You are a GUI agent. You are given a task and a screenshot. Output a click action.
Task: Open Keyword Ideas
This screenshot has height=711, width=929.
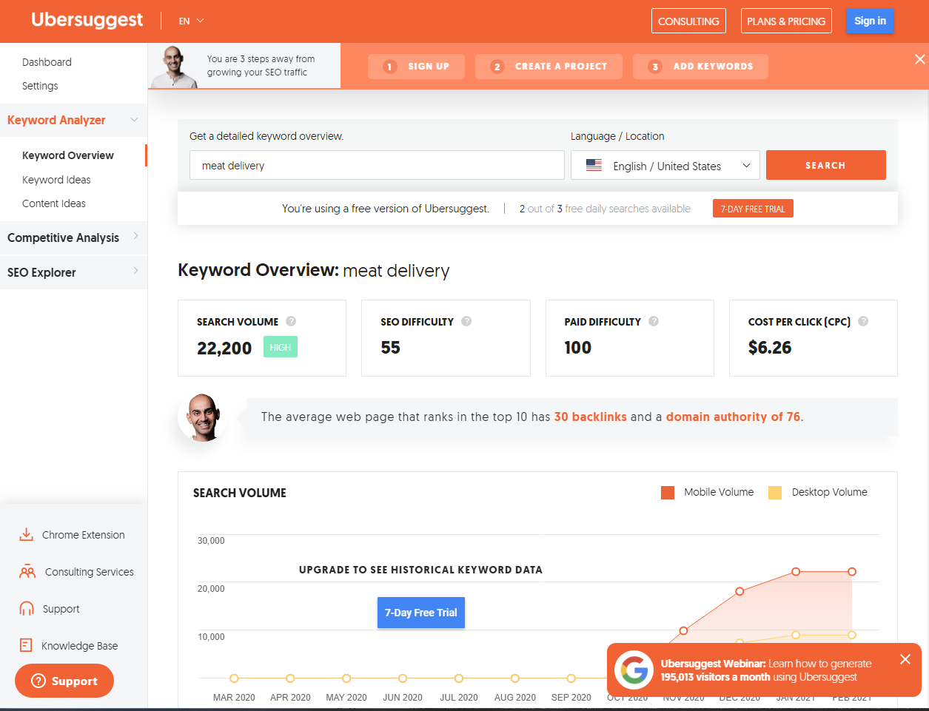[x=56, y=180]
